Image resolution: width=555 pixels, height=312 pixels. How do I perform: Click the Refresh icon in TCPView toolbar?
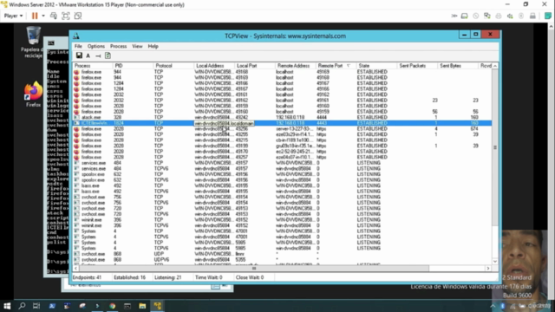pos(108,55)
